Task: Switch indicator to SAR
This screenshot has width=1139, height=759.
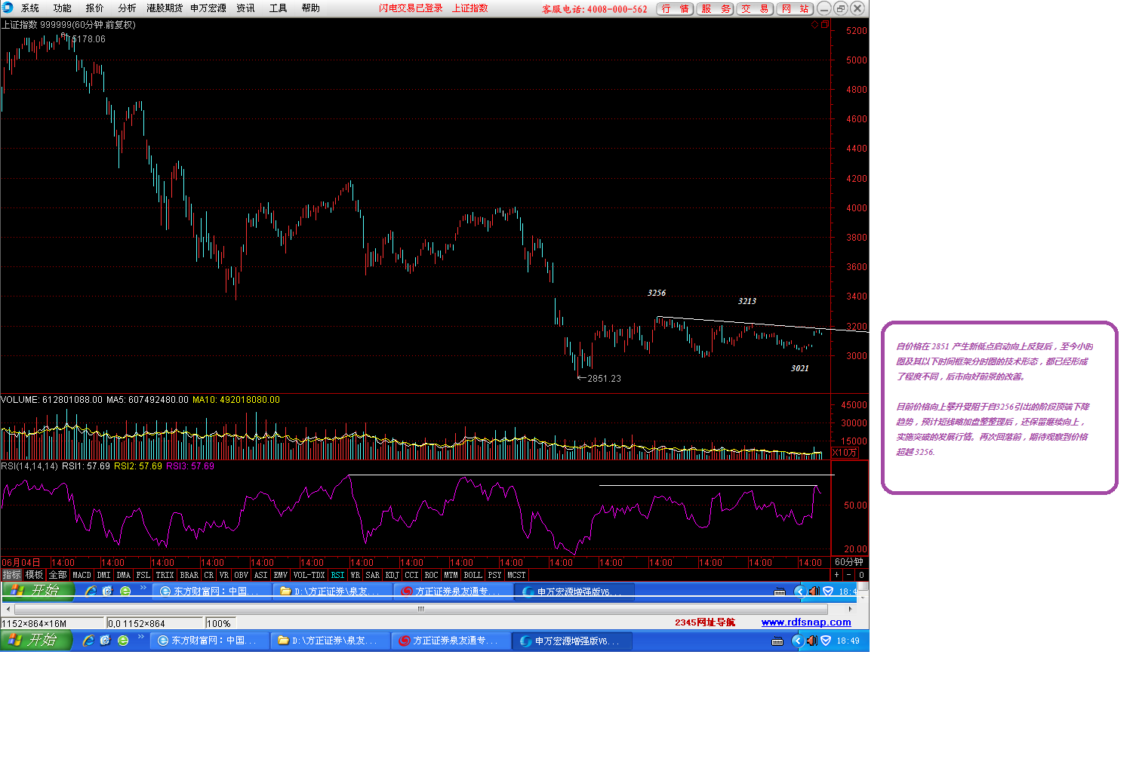Action: 373,575
